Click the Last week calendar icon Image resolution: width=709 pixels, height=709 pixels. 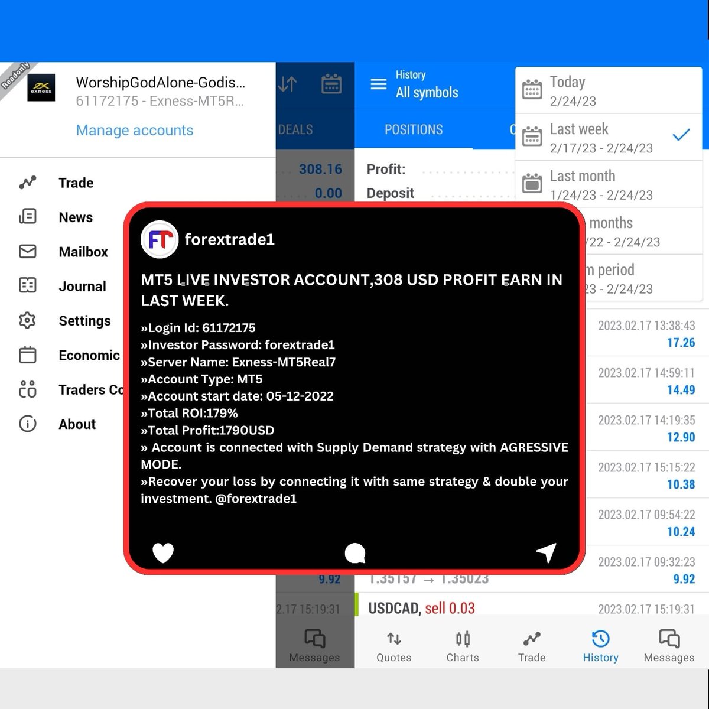click(532, 136)
